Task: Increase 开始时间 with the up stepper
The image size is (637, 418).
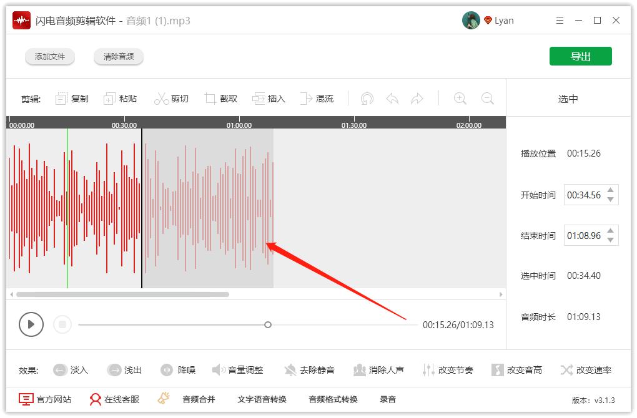Action: coord(611,191)
